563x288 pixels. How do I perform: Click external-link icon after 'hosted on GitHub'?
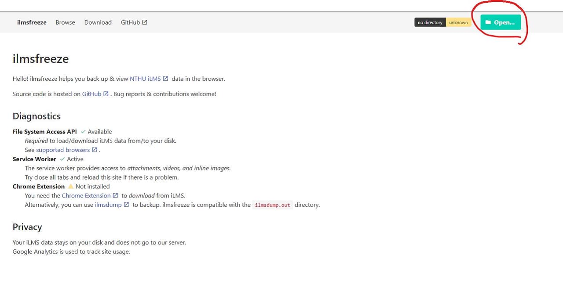click(106, 94)
